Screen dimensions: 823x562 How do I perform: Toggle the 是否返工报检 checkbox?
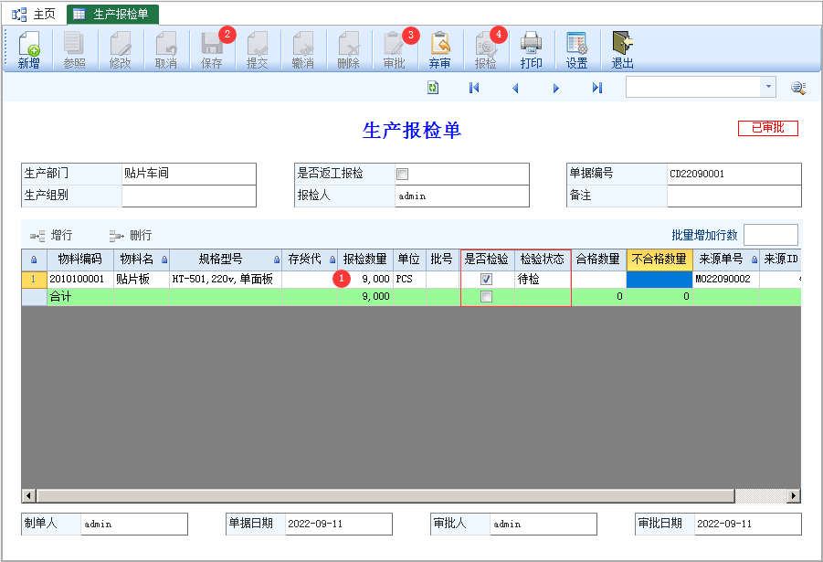403,174
